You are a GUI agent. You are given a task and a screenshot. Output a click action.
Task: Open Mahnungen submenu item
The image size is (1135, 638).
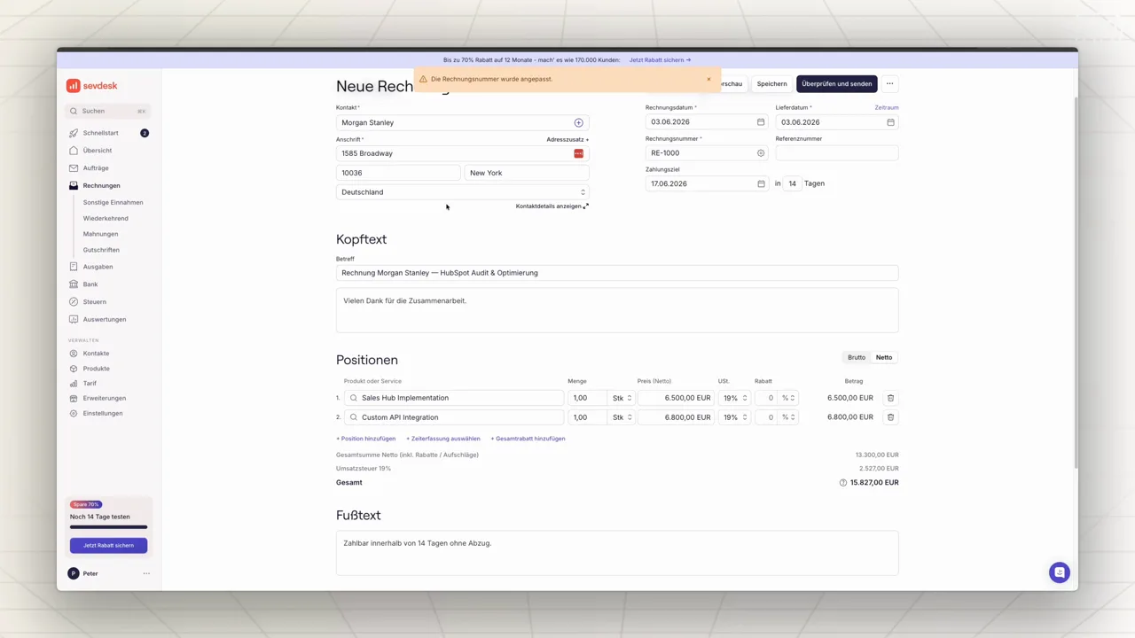pos(100,234)
